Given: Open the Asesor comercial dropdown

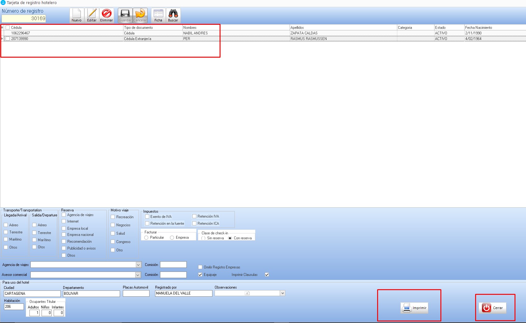Looking at the screenshot, I should tap(138, 275).
